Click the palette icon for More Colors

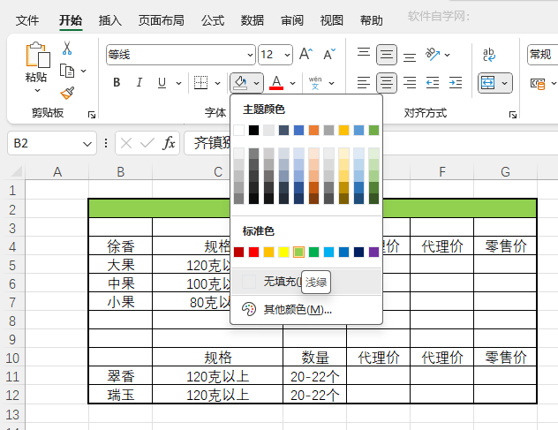click(x=249, y=309)
